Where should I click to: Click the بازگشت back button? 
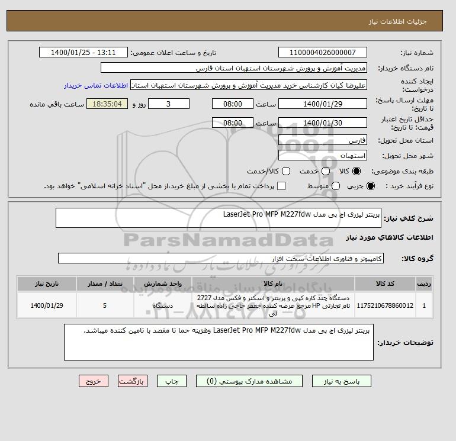tap(133, 381)
